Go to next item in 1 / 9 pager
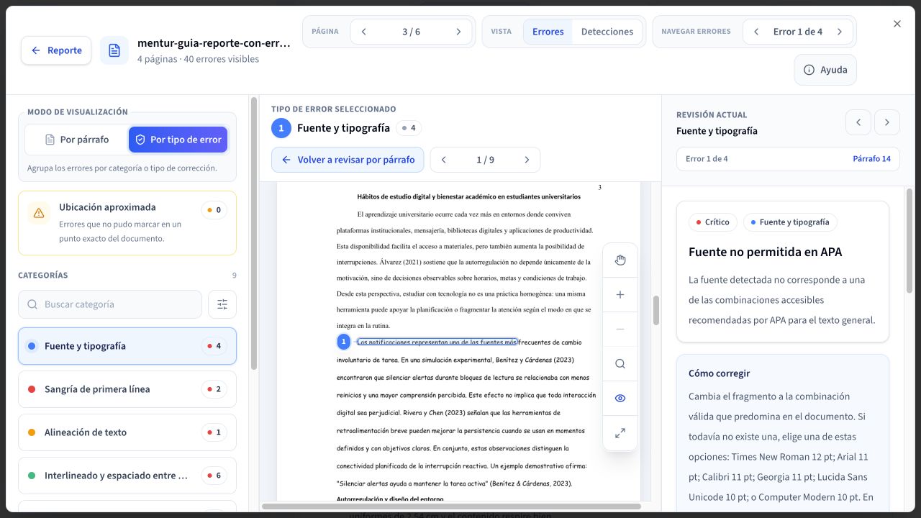Image resolution: width=921 pixels, height=518 pixels. point(527,160)
